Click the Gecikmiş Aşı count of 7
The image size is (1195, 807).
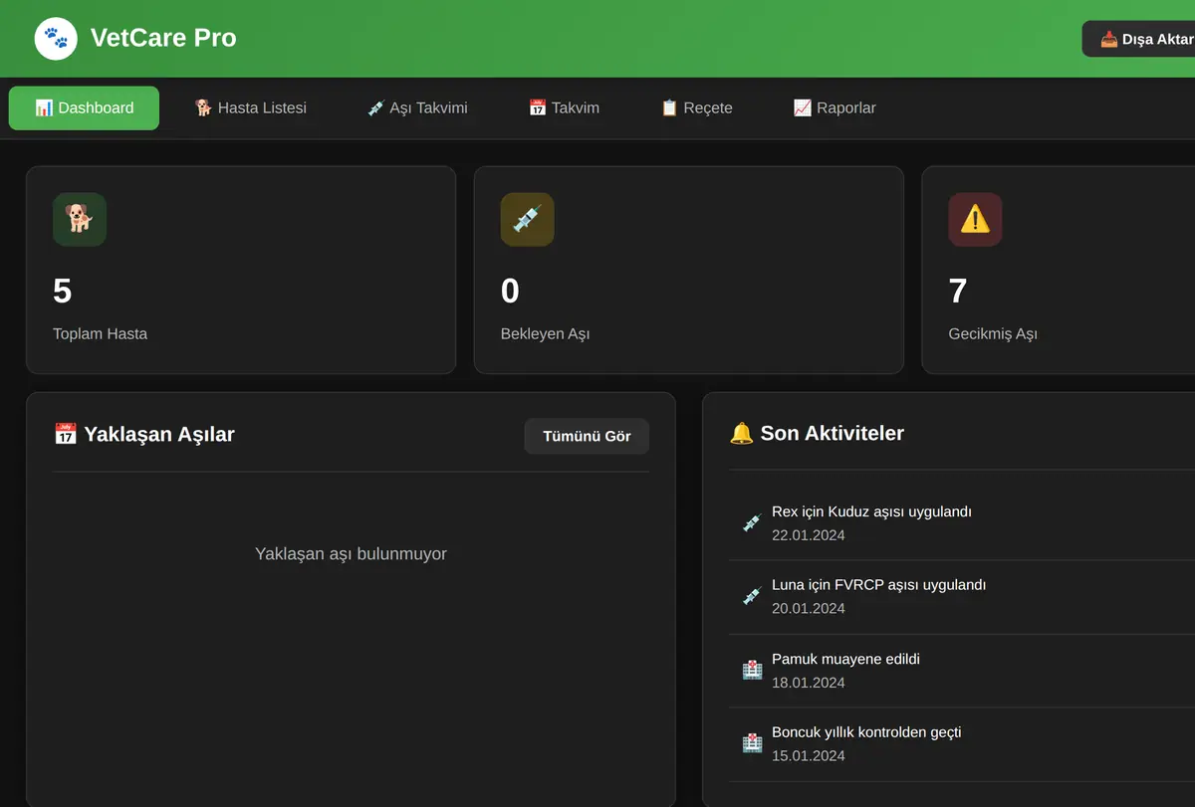(958, 291)
